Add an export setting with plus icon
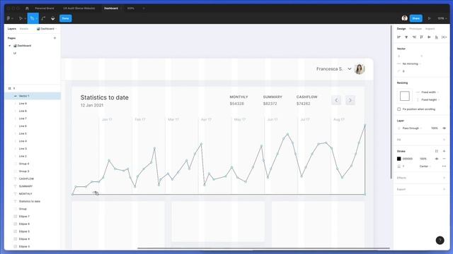The image size is (453, 254). pos(445,189)
